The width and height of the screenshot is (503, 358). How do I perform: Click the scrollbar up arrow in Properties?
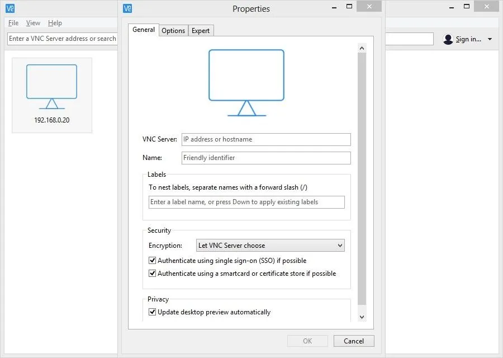[362, 48]
